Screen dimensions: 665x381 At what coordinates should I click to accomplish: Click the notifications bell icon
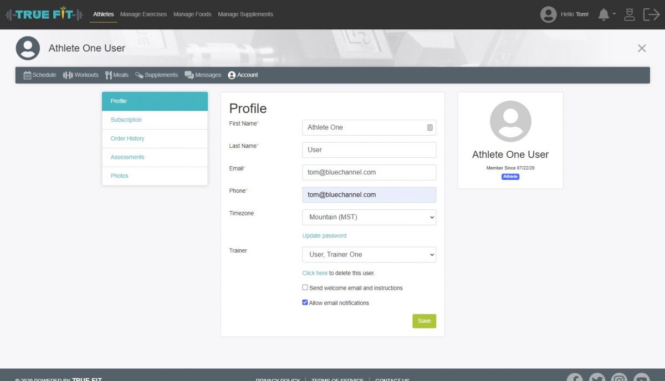tap(604, 14)
